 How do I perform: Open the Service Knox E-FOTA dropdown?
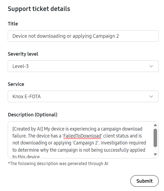tap(83, 97)
